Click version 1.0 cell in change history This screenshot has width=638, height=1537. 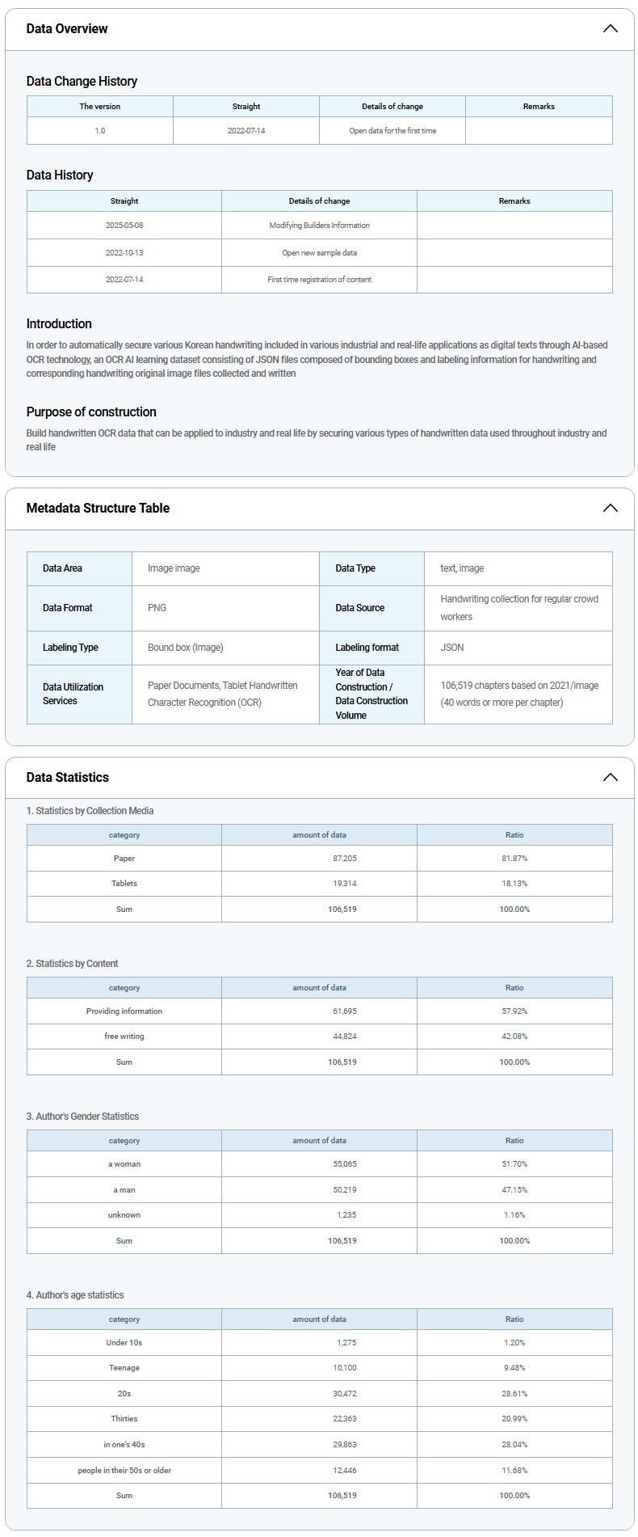click(x=100, y=131)
